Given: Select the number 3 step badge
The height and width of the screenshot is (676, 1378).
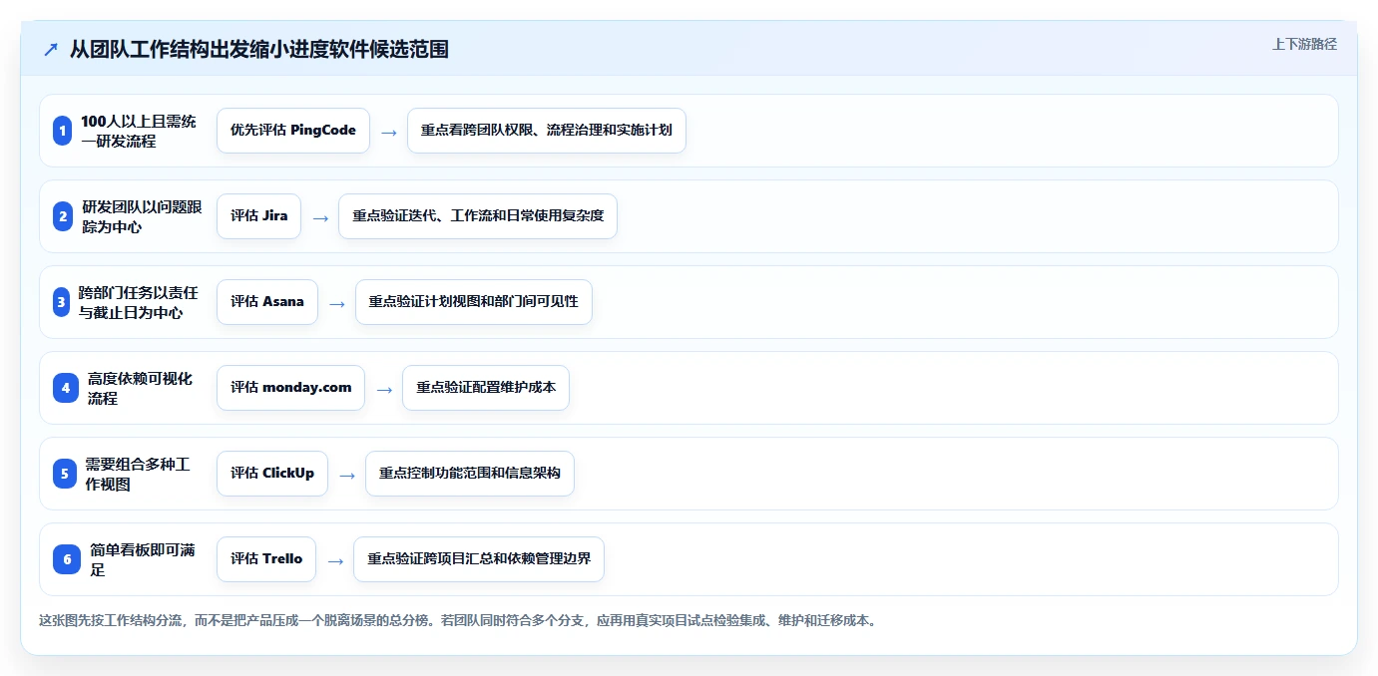Looking at the screenshot, I should click(x=61, y=302).
